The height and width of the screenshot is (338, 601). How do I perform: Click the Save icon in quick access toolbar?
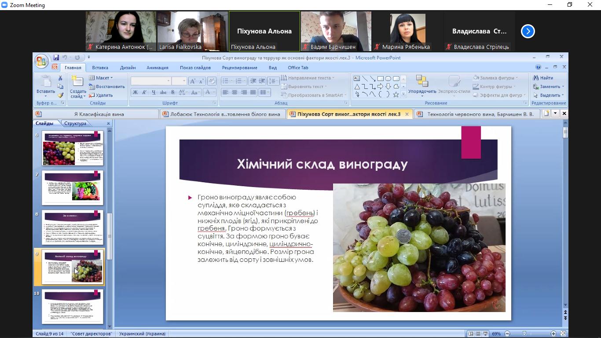pyautogui.click(x=56, y=58)
